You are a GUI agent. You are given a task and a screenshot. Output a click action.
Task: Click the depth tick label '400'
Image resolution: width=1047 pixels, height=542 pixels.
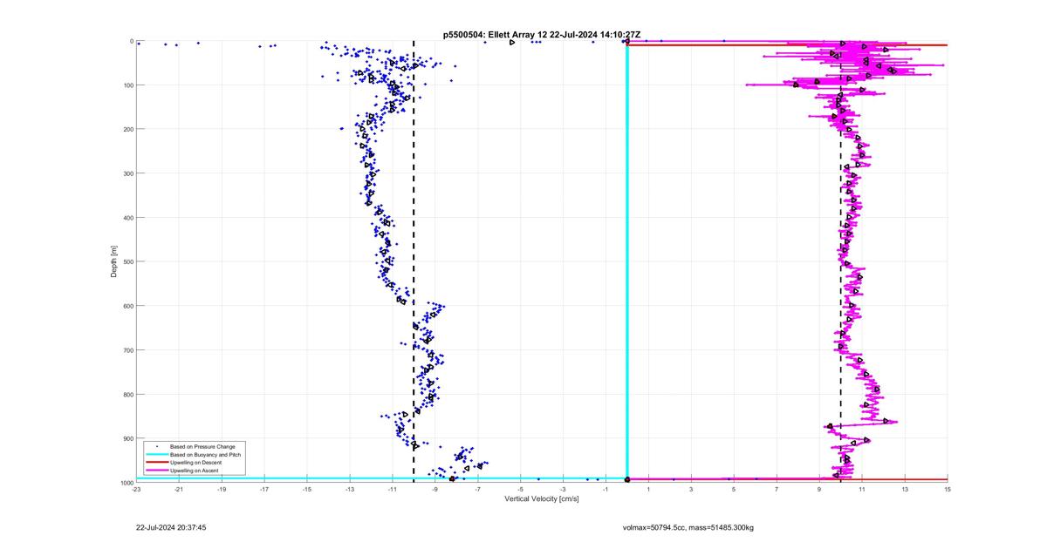[127, 218]
